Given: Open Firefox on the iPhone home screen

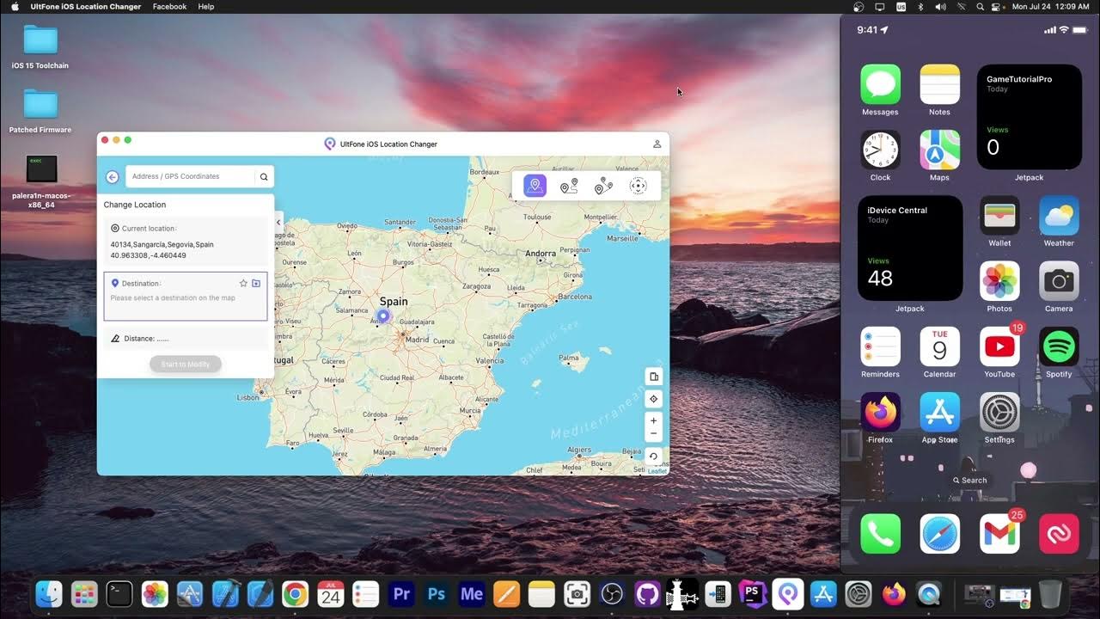Looking at the screenshot, I should pos(880,412).
